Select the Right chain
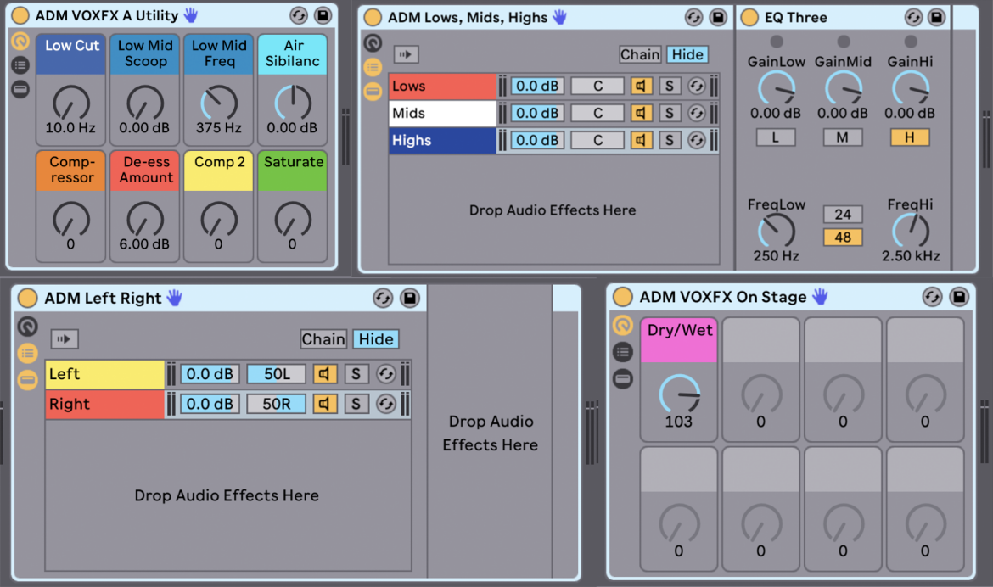Image resolution: width=993 pixels, height=587 pixels. 104,404
